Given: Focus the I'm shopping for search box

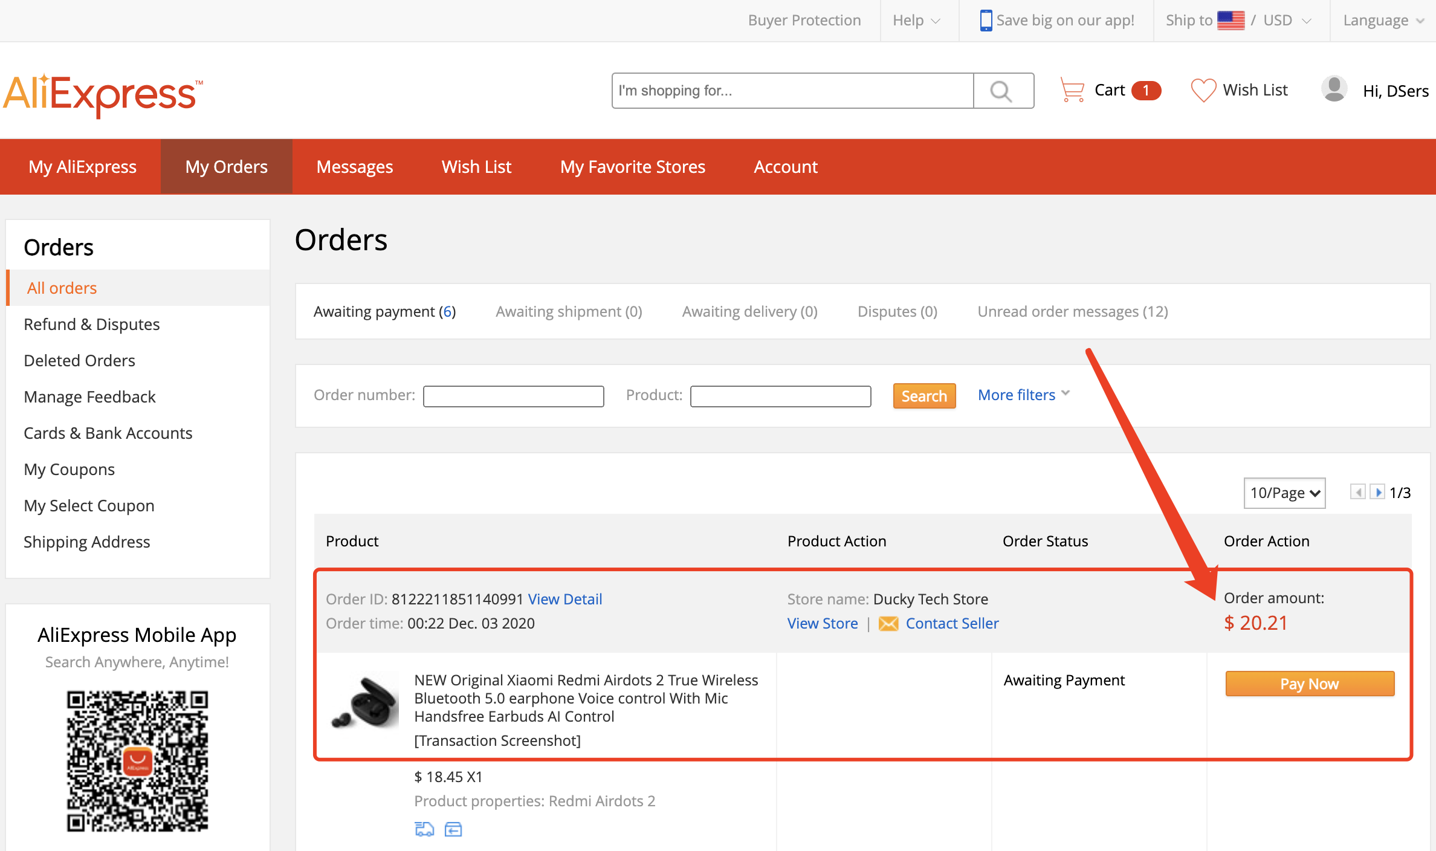Looking at the screenshot, I should (792, 91).
